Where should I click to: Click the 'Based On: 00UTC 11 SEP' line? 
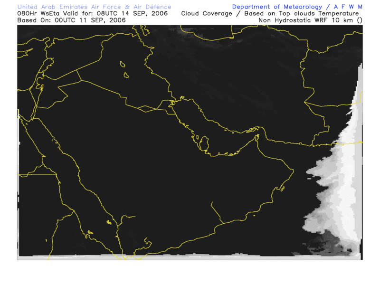71,20
